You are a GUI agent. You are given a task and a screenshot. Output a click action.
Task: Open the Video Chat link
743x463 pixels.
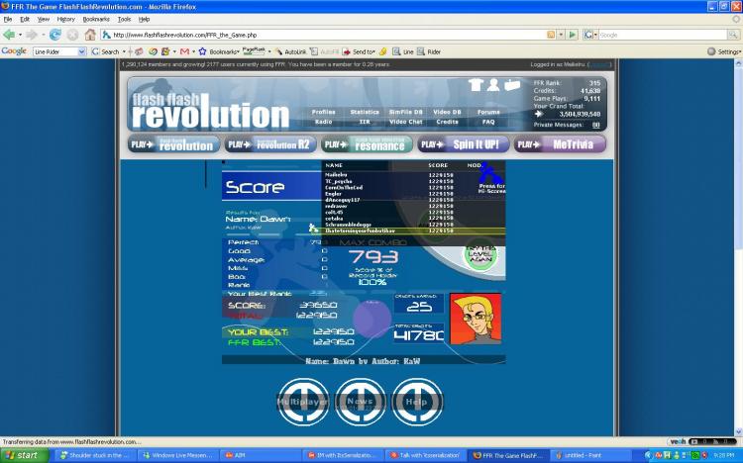[405, 122]
